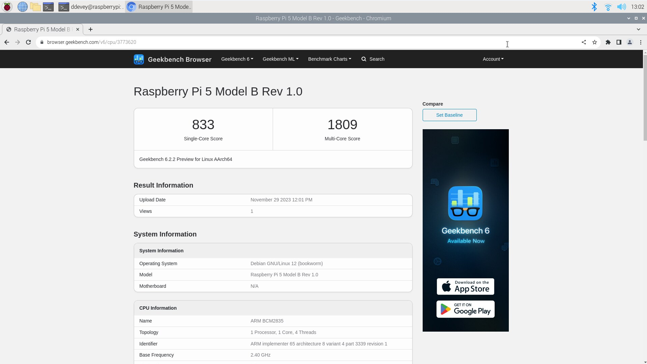
Task: Expand the Benchmark Charts dropdown
Action: tap(329, 59)
